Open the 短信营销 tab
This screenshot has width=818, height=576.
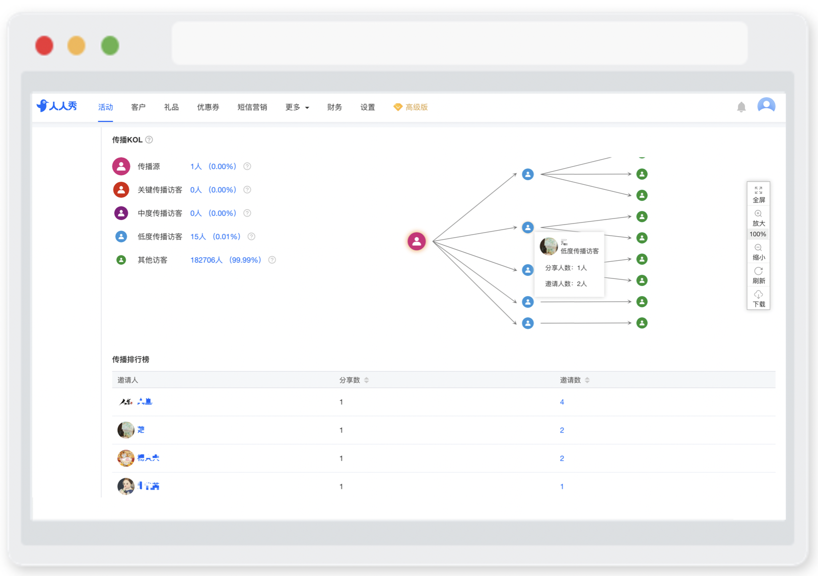(252, 107)
